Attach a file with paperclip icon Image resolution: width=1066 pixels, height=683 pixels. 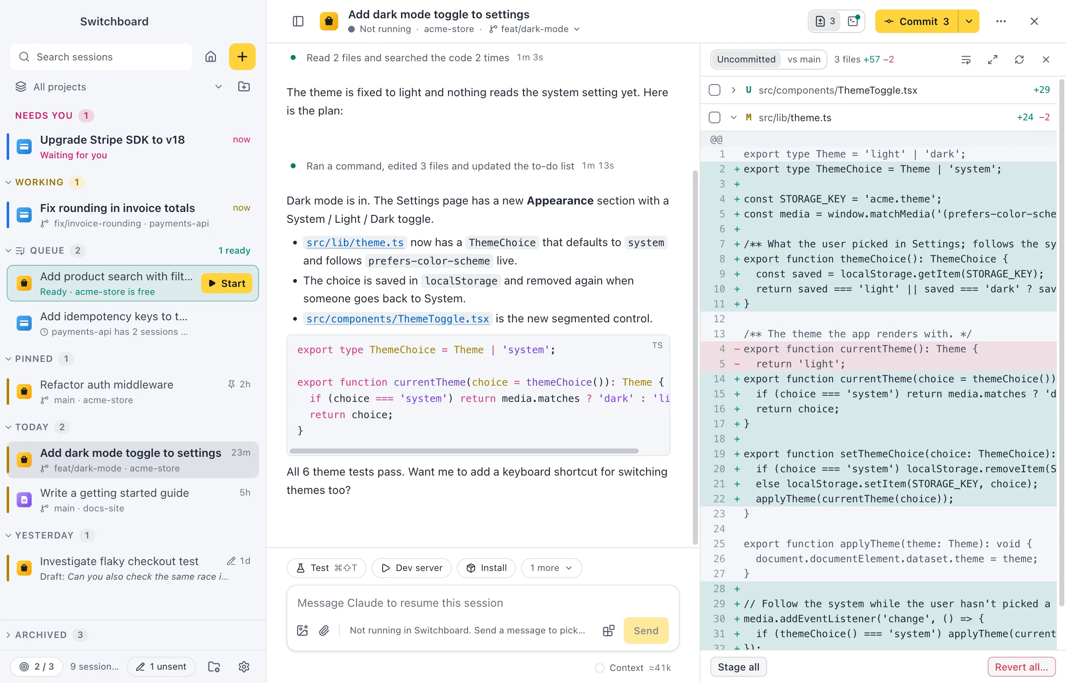pos(324,630)
